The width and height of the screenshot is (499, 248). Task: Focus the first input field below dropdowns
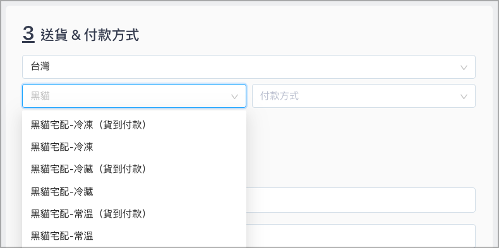tap(361, 200)
